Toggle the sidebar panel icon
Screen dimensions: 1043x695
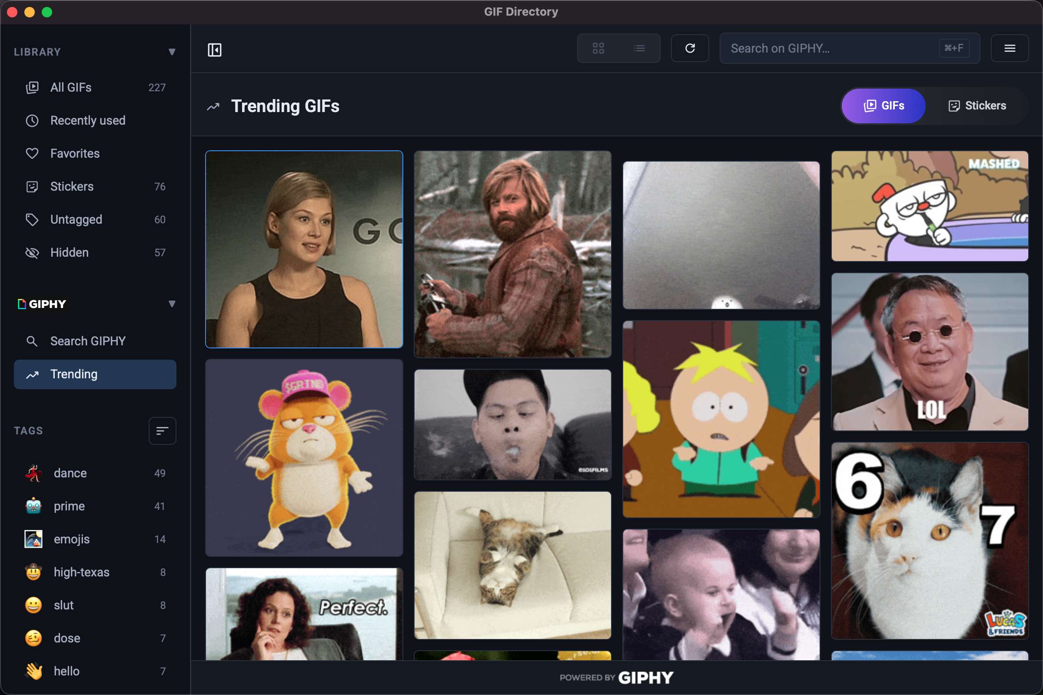[x=215, y=50]
